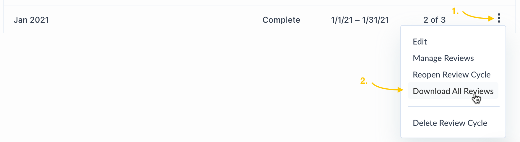Click the yellow number 1 annotation
This screenshot has height=142, width=520.
455,11
